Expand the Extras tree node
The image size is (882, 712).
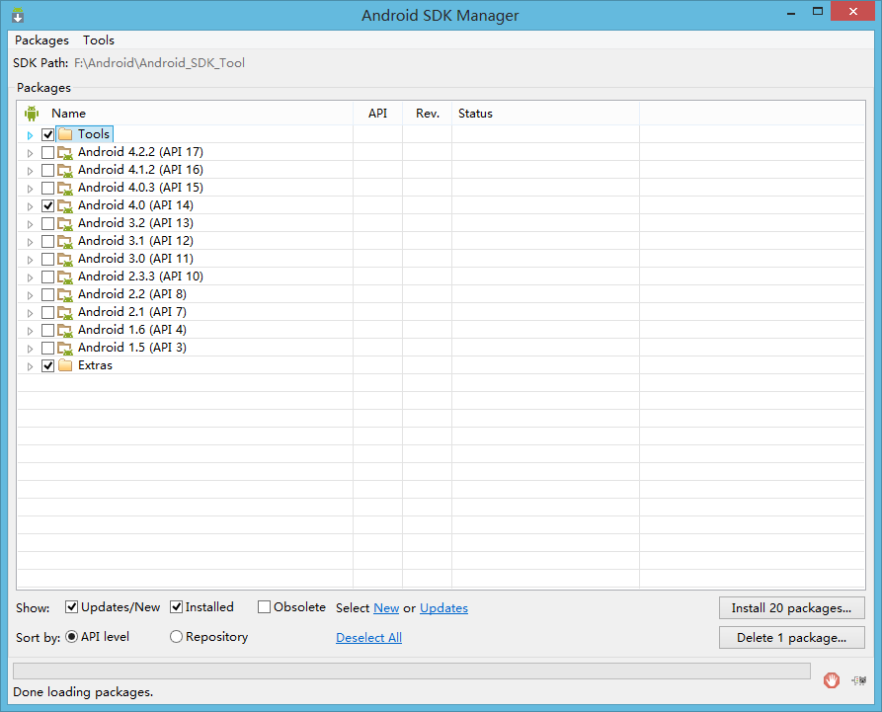coord(31,366)
